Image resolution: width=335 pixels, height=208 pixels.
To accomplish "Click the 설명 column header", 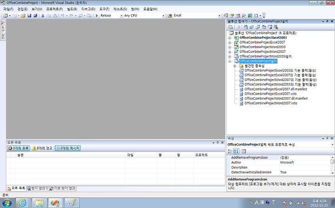I will [70, 155].
